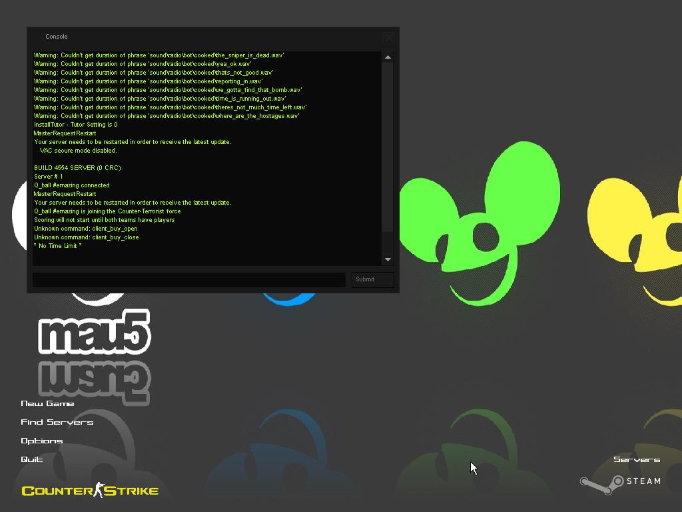Viewport: 682px width, 512px height.
Task: Open the Options menu entry
Action: (x=42, y=441)
